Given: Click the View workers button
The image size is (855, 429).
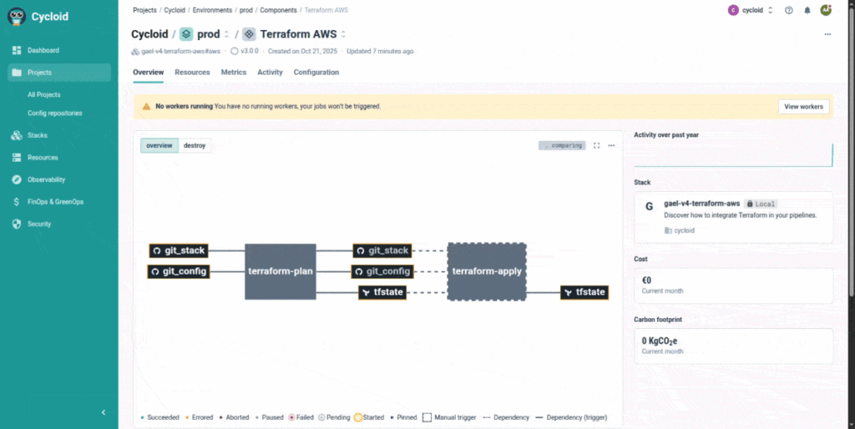Looking at the screenshot, I should [x=804, y=107].
